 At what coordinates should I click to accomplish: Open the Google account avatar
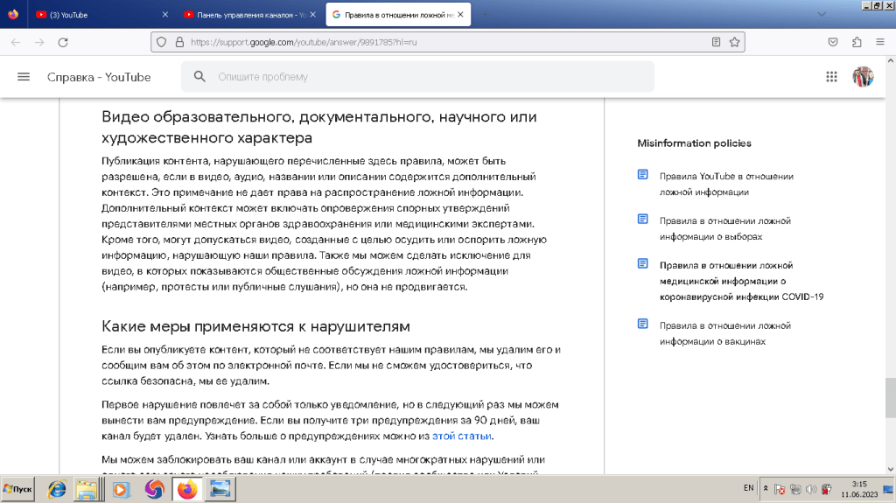863,77
